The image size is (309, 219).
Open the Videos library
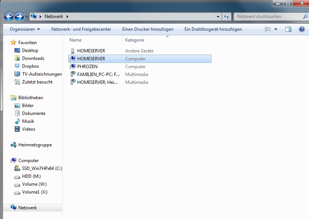click(28, 129)
